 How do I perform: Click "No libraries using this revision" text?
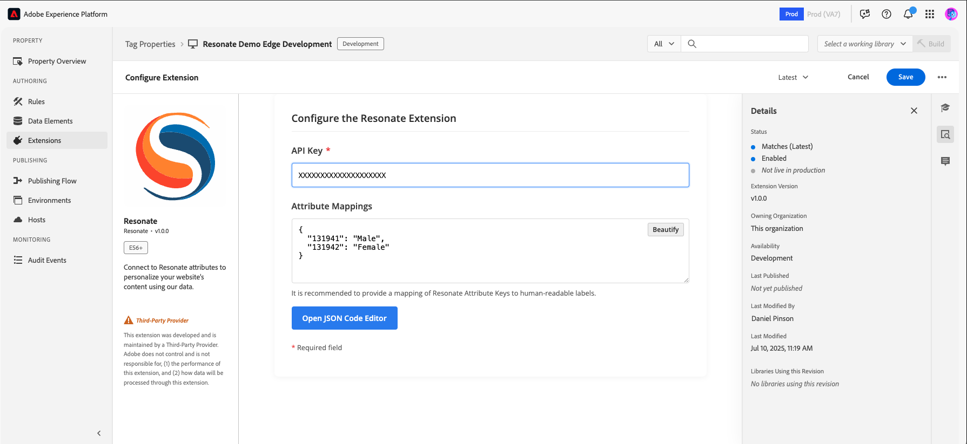click(x=795, y=384)
